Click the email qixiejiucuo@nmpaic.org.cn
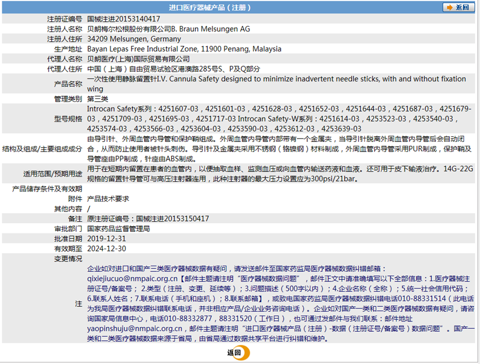480x364 pixels. [132, 279]
